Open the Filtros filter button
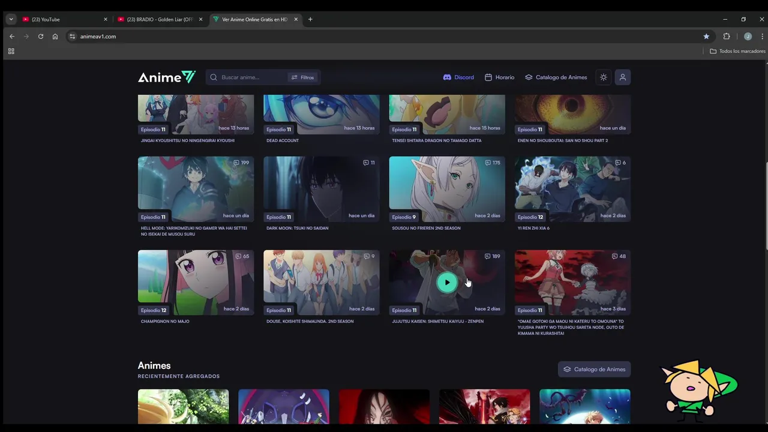The image size is (768, 432). 302,77
